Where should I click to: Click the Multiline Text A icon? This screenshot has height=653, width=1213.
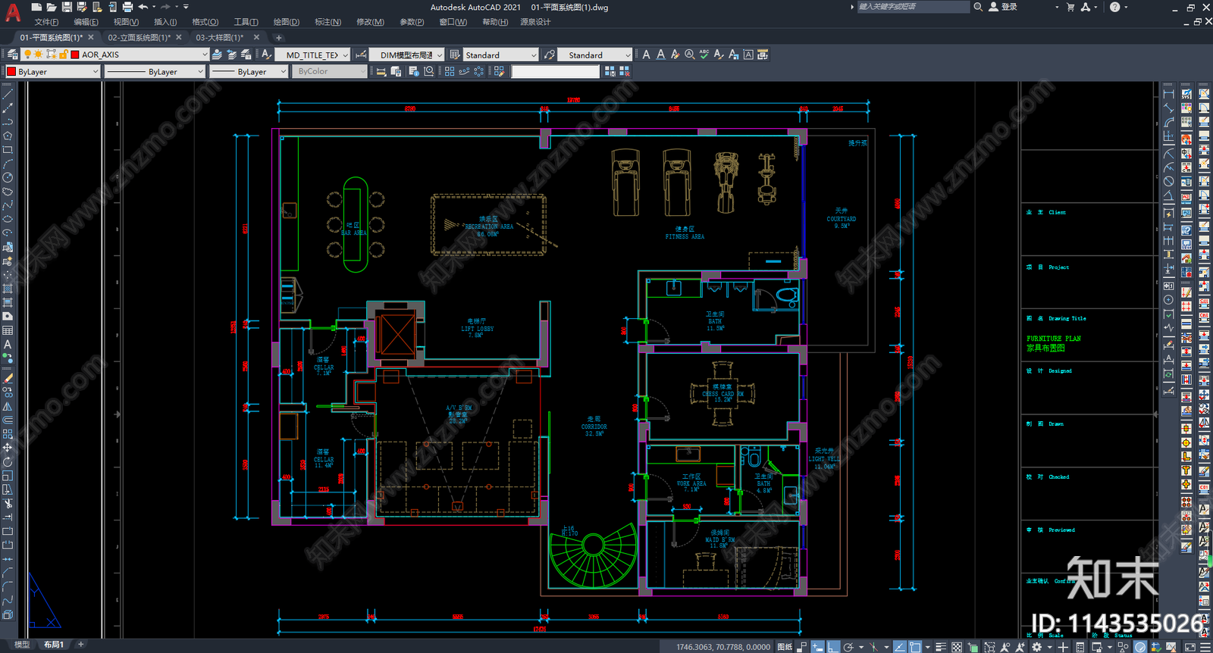pos(646,55)
